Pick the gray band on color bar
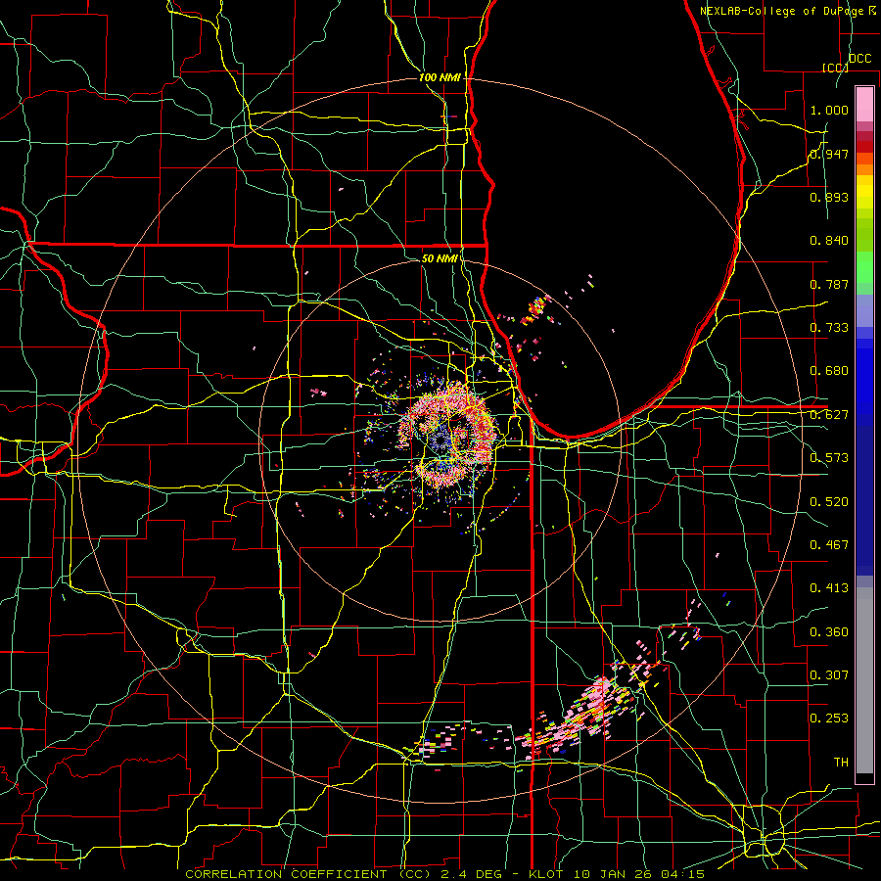881x881 pixels. pyautogui.click(x=864, y=680)
